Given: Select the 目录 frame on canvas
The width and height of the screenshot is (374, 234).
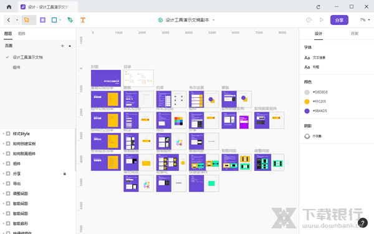Looking at the screenshot, I should pos(138,78).
